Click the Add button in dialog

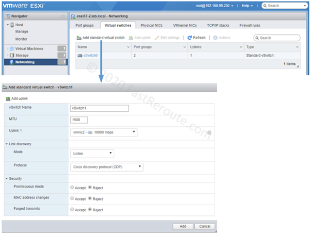[x=183, y=226]
